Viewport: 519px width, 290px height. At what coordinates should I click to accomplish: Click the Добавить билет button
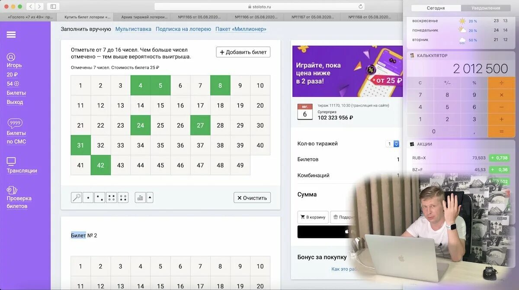click(x=243, y=52)
